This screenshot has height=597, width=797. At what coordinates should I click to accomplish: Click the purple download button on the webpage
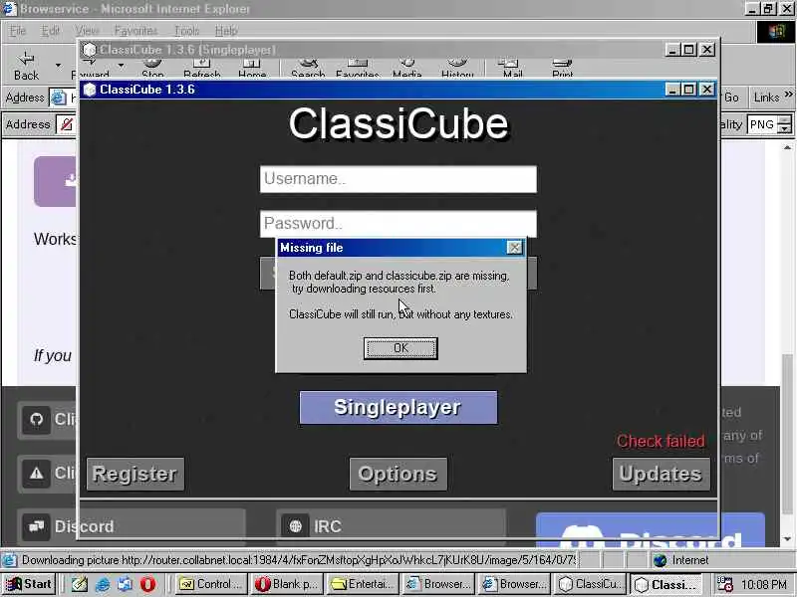pos(56,181)
